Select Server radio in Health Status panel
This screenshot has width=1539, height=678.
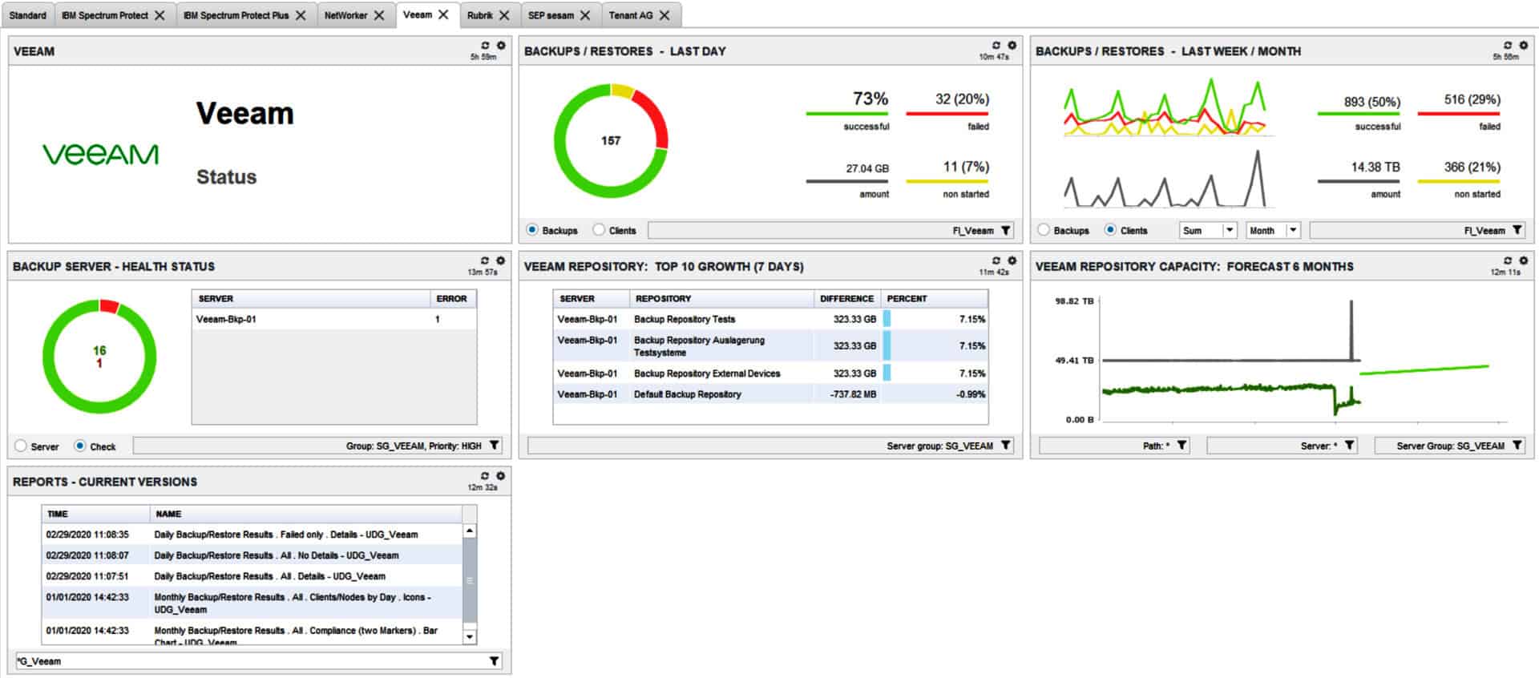(21, 446)
